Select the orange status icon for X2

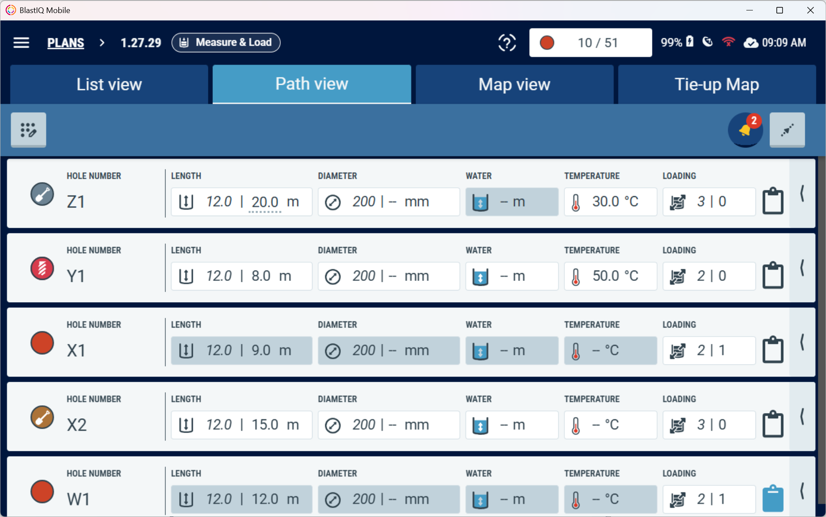[x=42, y=417]
